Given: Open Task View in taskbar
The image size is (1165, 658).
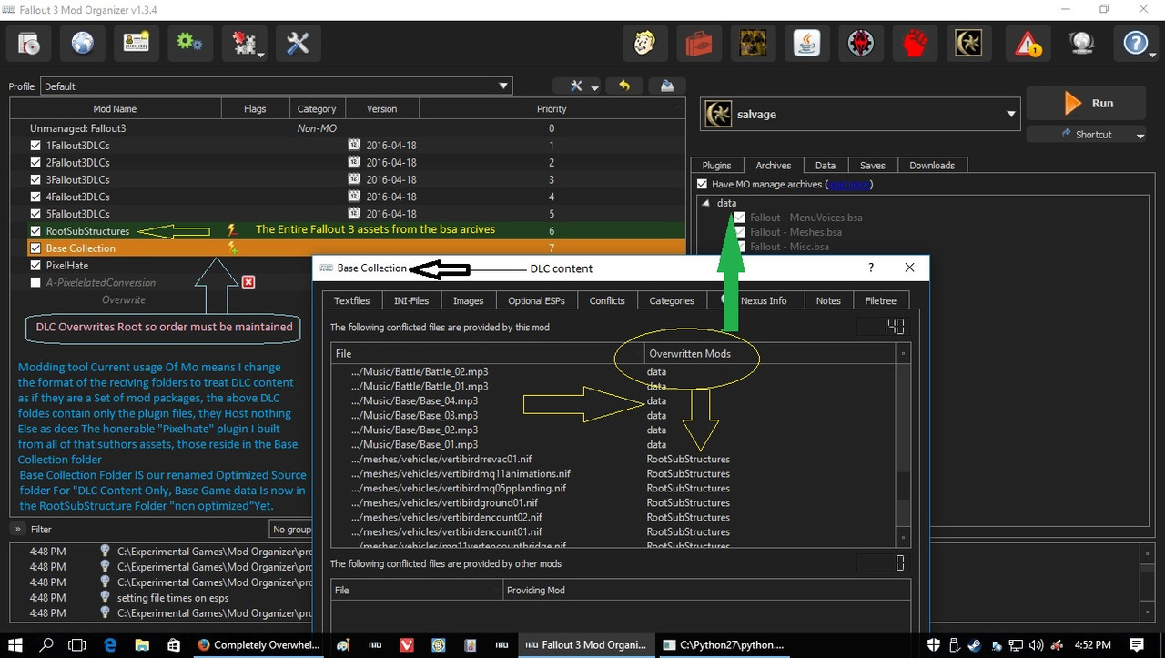Looking at the screenshot, I should (x=78, y=644).
